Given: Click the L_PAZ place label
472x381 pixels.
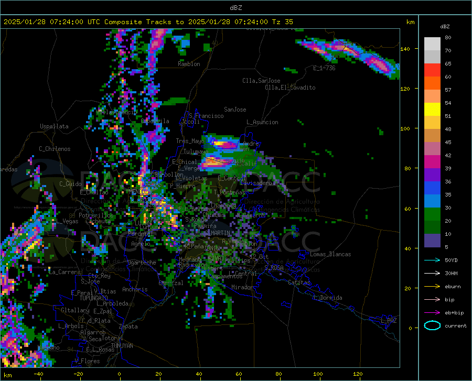Looking at the screenshot, I should (389, 321).
